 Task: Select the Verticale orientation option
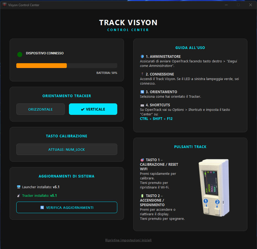93,109
